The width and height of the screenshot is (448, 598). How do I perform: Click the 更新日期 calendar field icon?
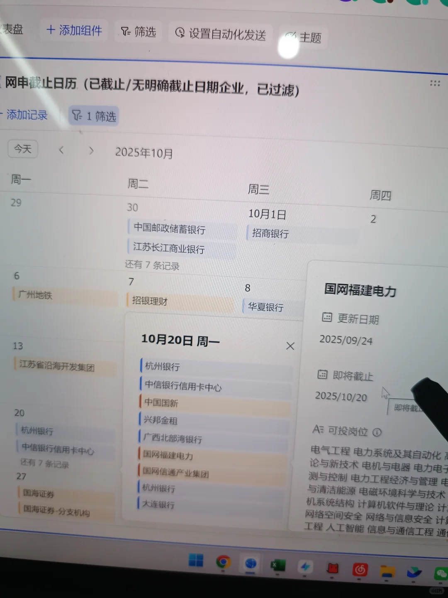tap(327, 317)
